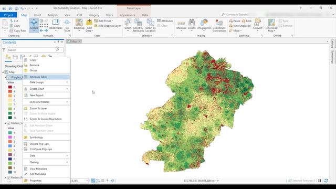Open the Analysis ribbon tab

pyautogui.click(x=52, y=15)
